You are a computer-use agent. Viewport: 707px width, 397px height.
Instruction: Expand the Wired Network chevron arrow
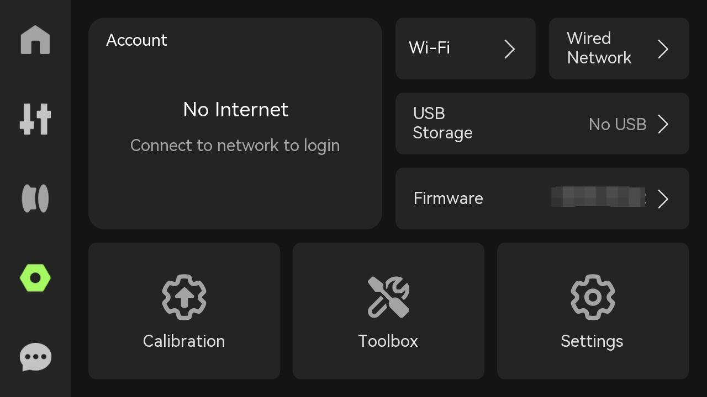[663, 49]
